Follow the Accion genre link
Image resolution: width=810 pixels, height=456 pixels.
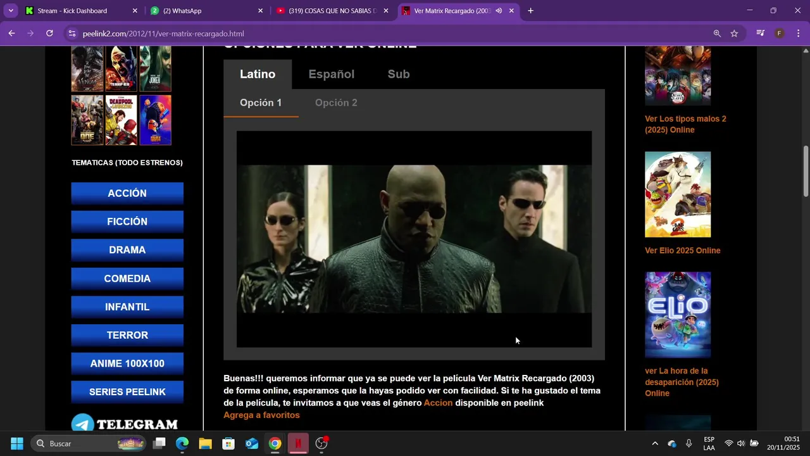tap(438, 403)
